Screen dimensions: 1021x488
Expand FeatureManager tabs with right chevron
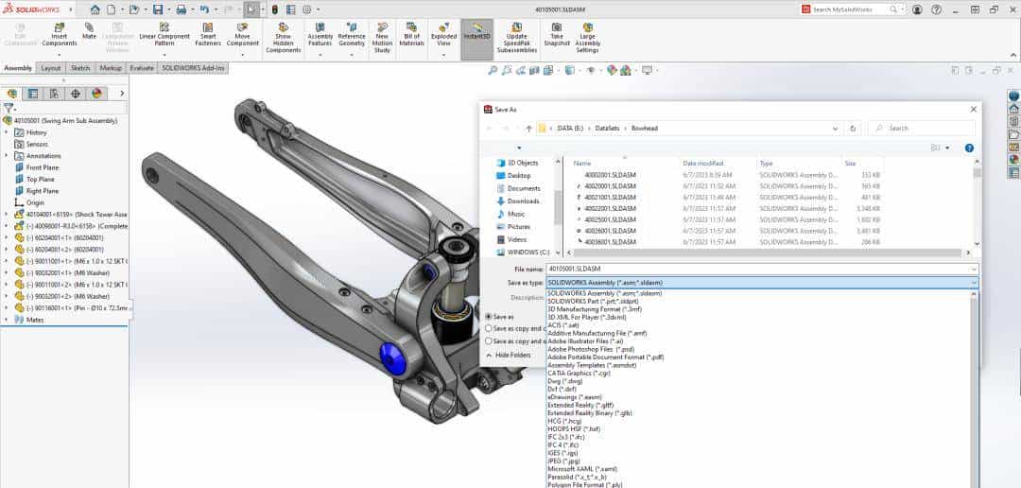(122, 94)
